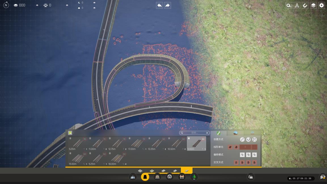
Task: Toggle the third 交叉方式 lock button
Action: pyautogui.click(x=248, y=162)
